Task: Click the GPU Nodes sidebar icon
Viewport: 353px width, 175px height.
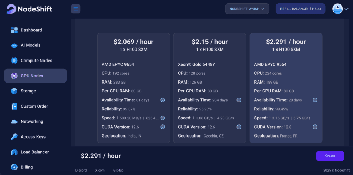Action: (14, 76)
